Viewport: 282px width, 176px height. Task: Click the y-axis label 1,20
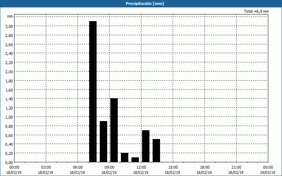click(x=9, y=108)
